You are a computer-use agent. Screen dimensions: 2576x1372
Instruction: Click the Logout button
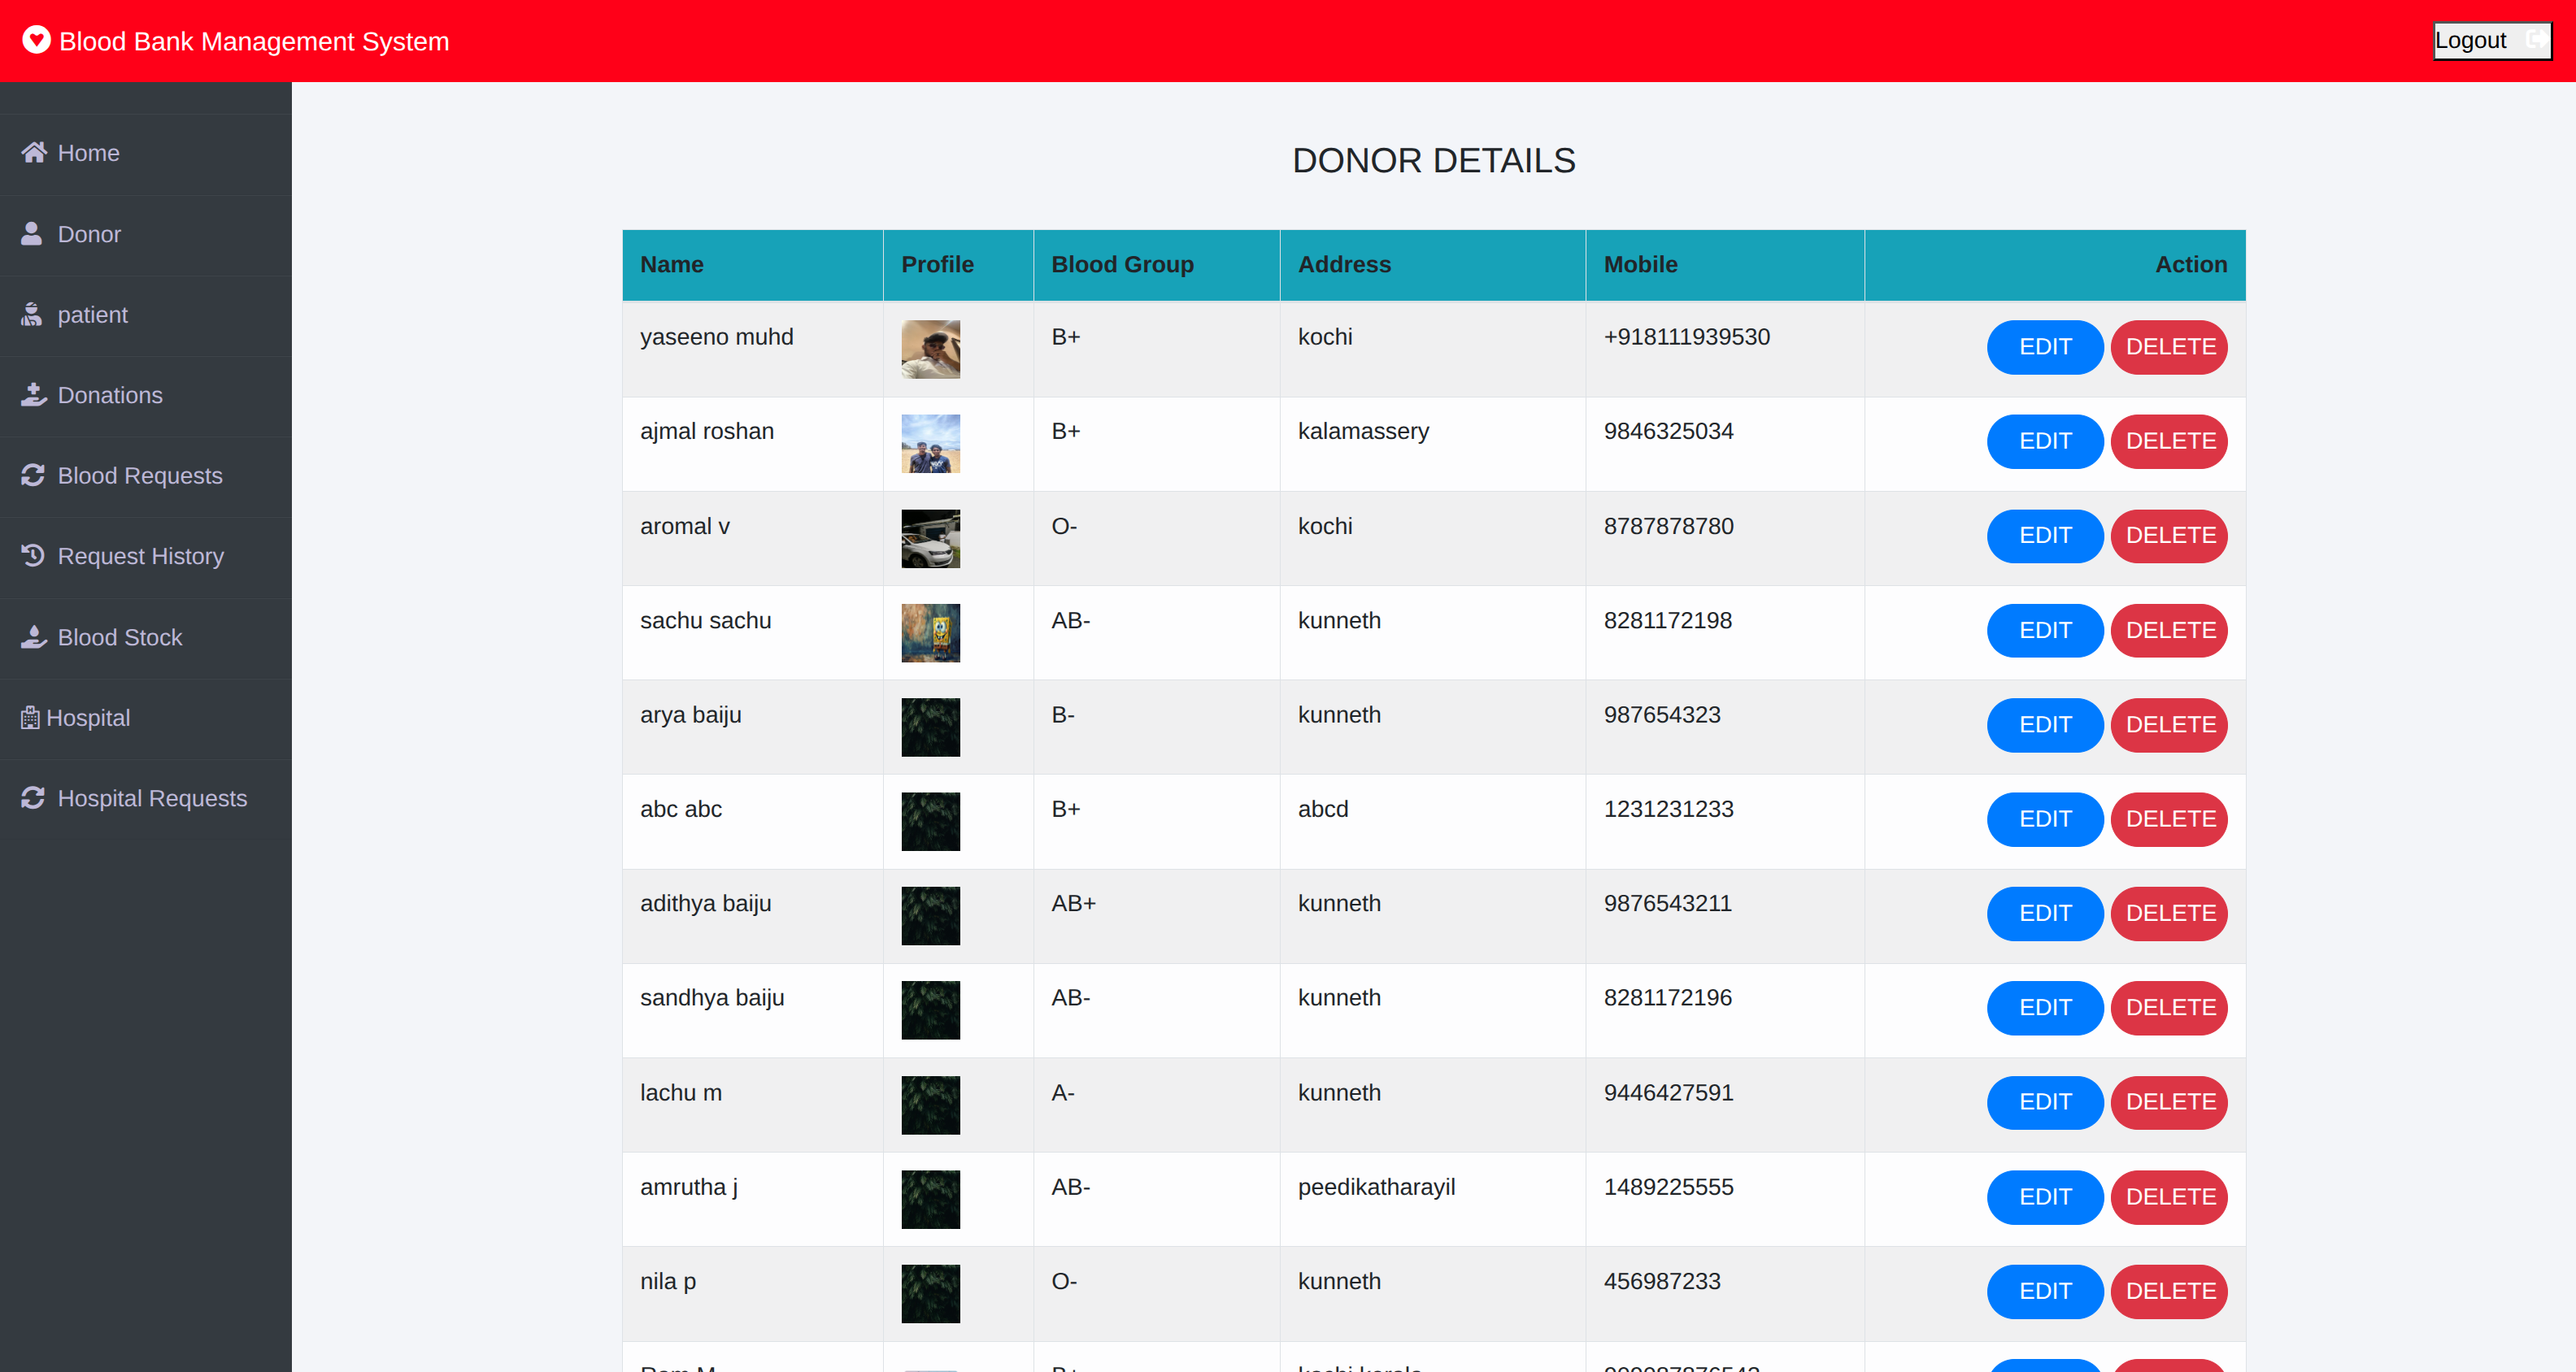coord(2492,40)
